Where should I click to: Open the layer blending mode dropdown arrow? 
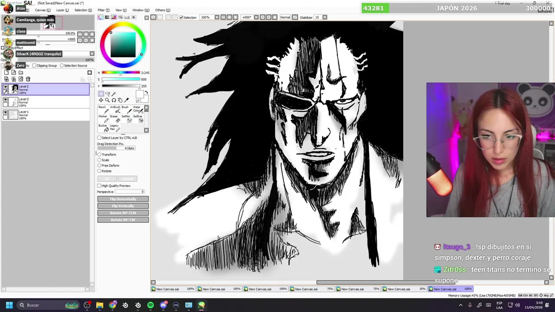[91, 54]
